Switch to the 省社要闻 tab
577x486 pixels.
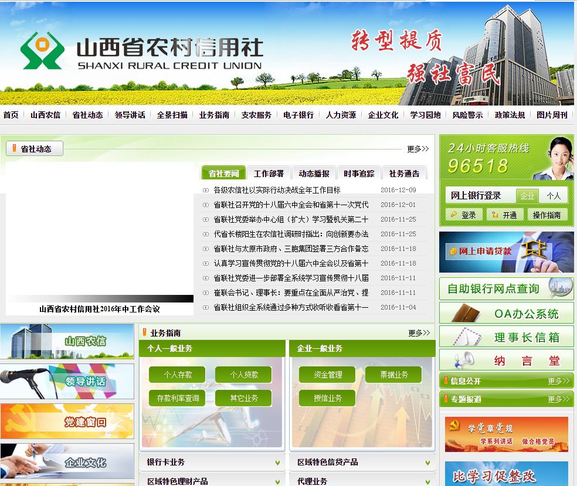[223, 173]
